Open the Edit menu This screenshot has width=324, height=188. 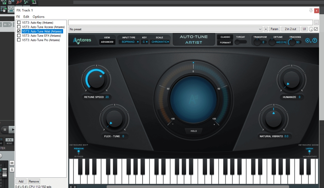point(26,17)
